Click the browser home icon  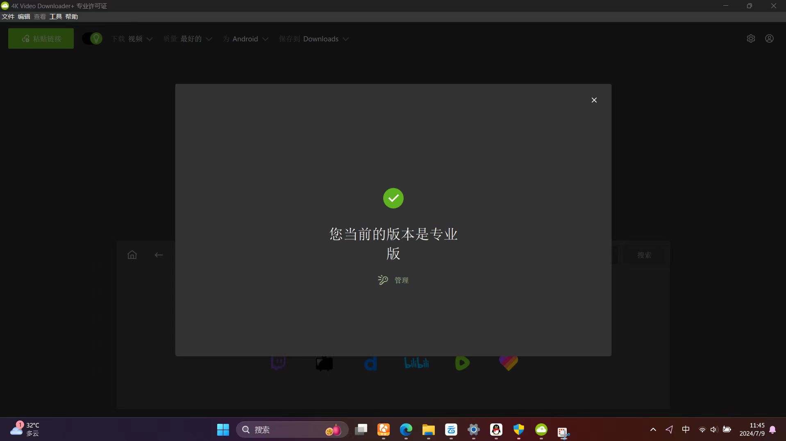132,255
